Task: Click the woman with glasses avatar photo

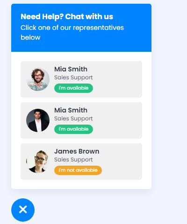Action: (x=38, y=161)
